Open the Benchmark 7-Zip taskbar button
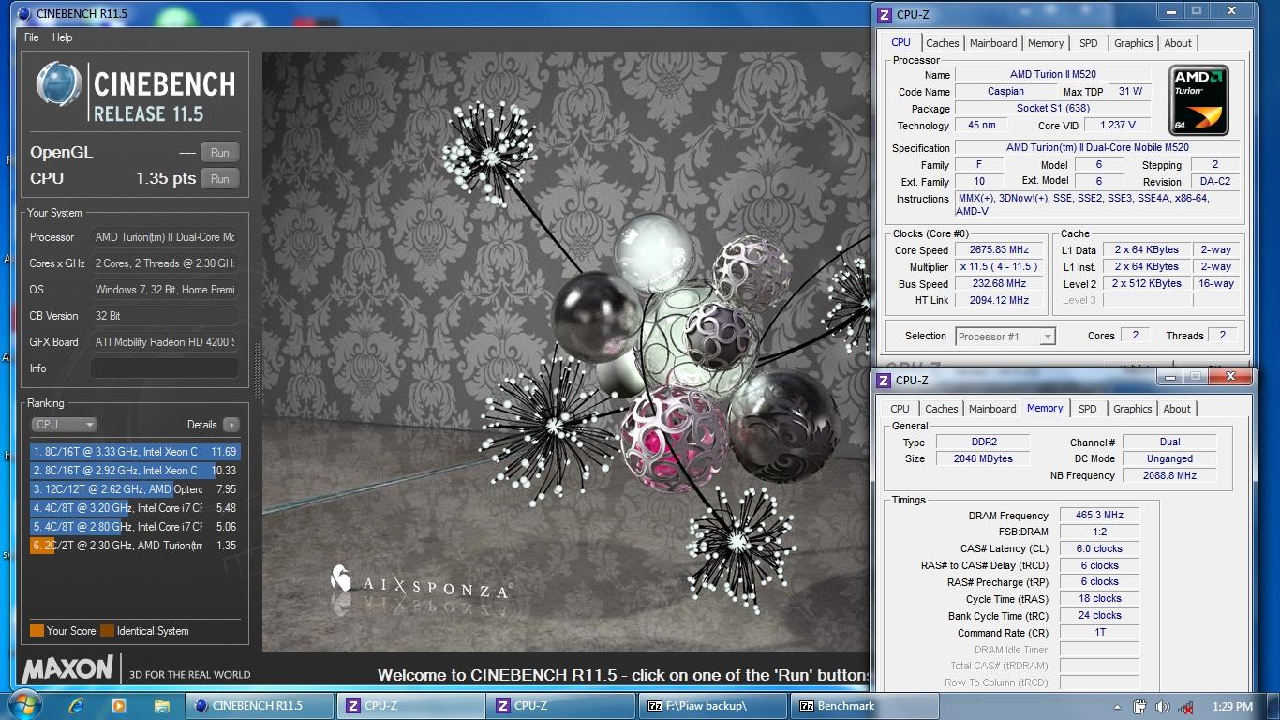The width and height of the screenshot is (1280, 720). (x=864, y=706)
